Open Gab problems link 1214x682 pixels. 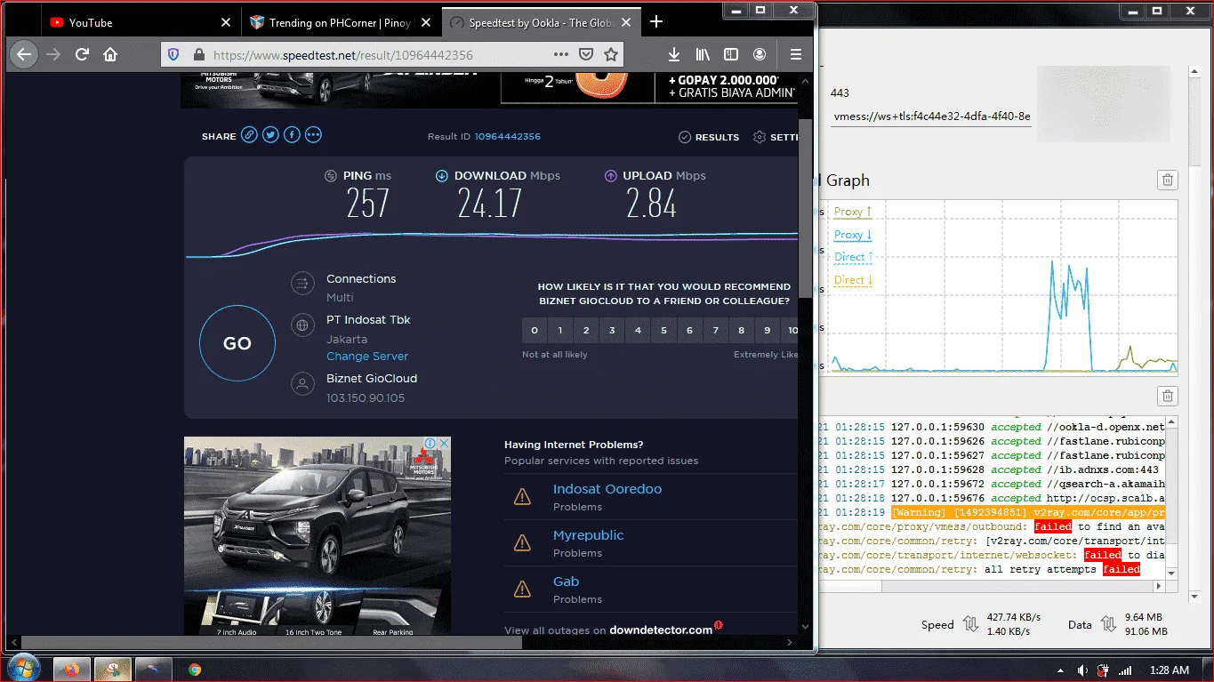(x=566, y=582)
